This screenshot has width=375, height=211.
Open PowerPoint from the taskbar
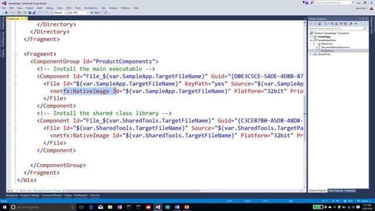[186, 207]
